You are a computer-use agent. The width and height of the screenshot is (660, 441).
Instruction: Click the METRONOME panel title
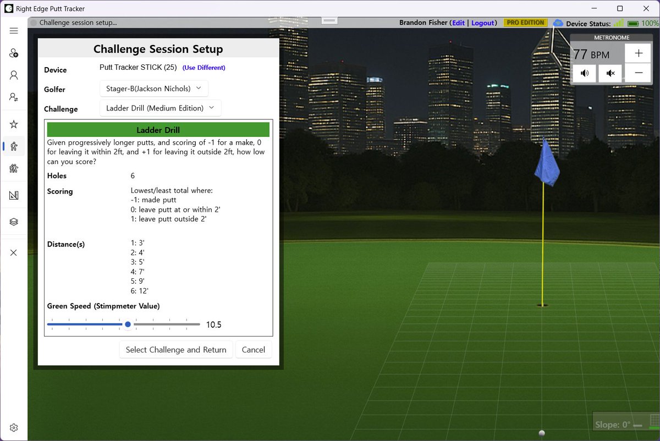pos(612,38)
